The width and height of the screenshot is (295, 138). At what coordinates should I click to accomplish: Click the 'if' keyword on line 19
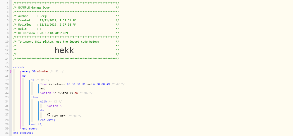(x=33, y=80)
